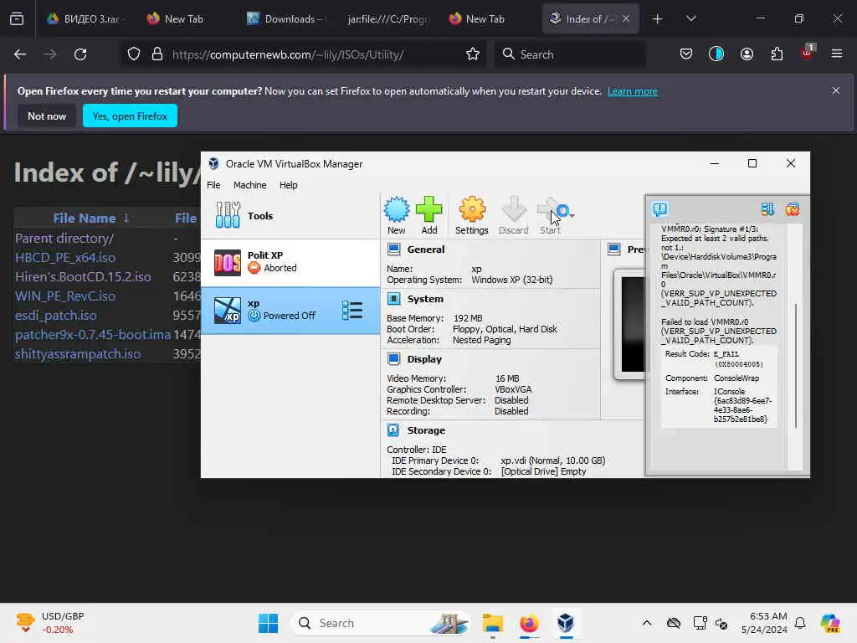
Task: Open the Windows Start button
Action: [268, 623]
